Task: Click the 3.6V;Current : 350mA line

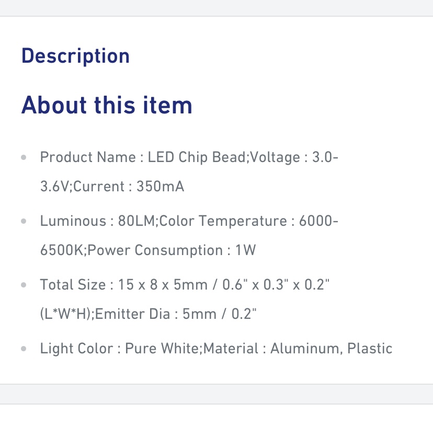Action: (112, 187)
